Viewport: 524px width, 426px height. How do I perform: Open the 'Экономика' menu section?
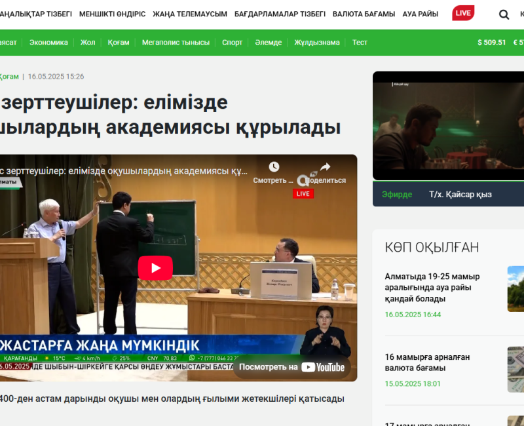tap(48, 43)
